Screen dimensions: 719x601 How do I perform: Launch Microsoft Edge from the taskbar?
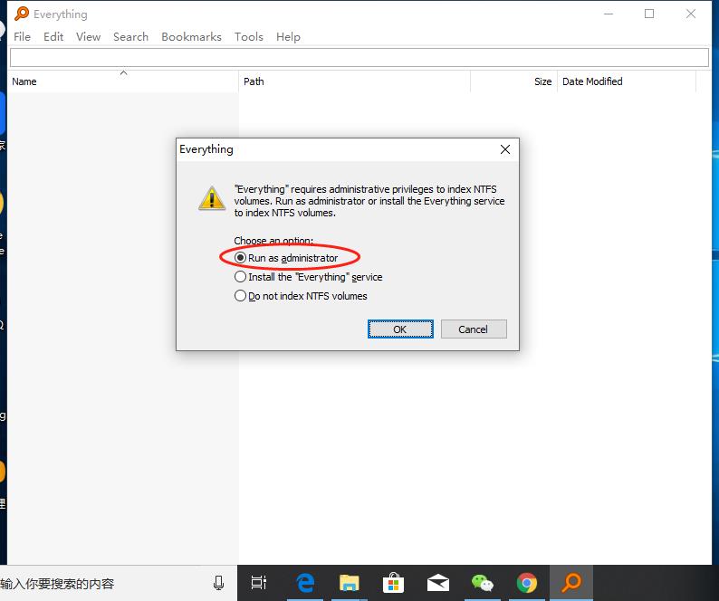pos(305,583)
